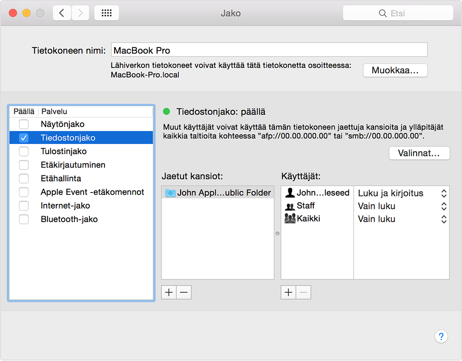Select the Luku ja kirjoitus permission text

click(x=390, y=193)
